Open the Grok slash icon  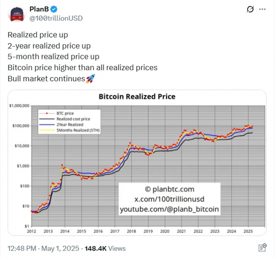[x=250, y=9]
